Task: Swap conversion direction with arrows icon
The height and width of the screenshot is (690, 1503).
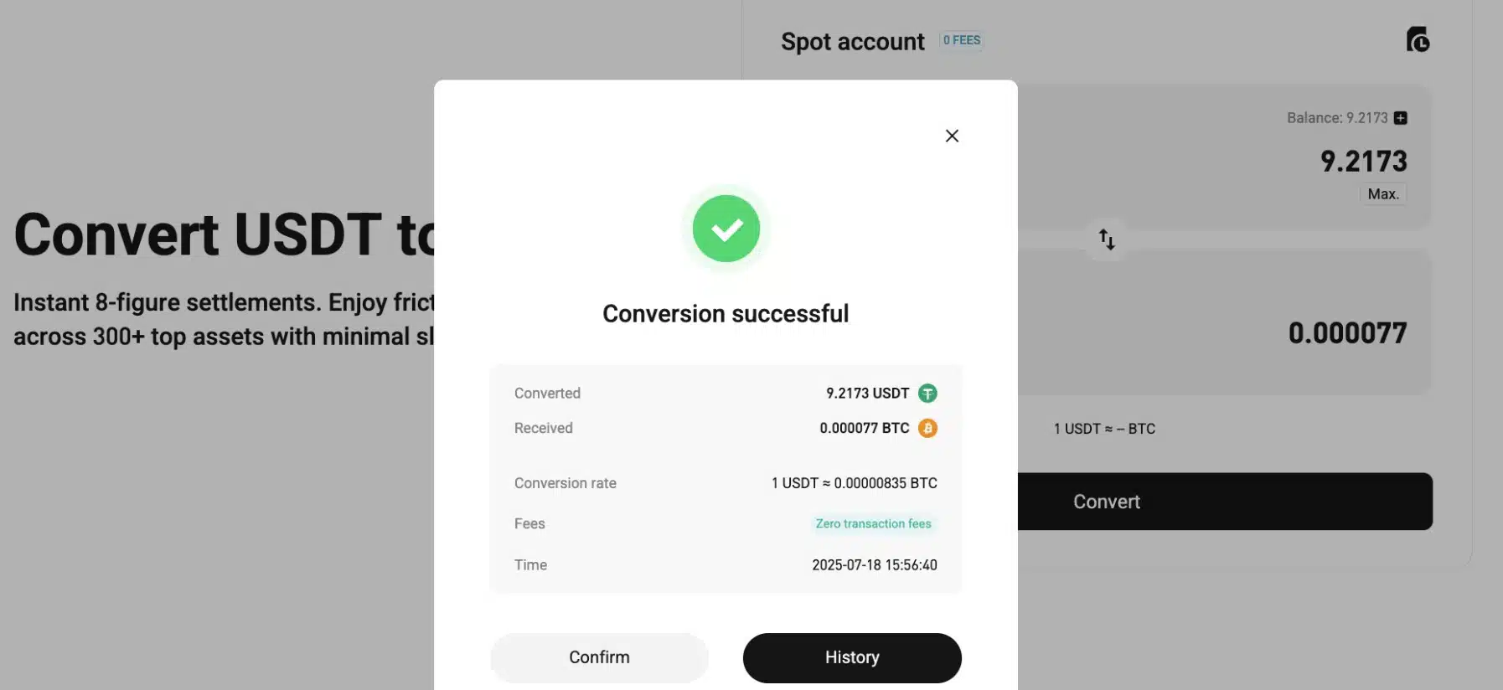Action: 1107,239
